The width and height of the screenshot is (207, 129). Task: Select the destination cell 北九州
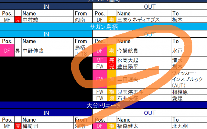(189, 126)
